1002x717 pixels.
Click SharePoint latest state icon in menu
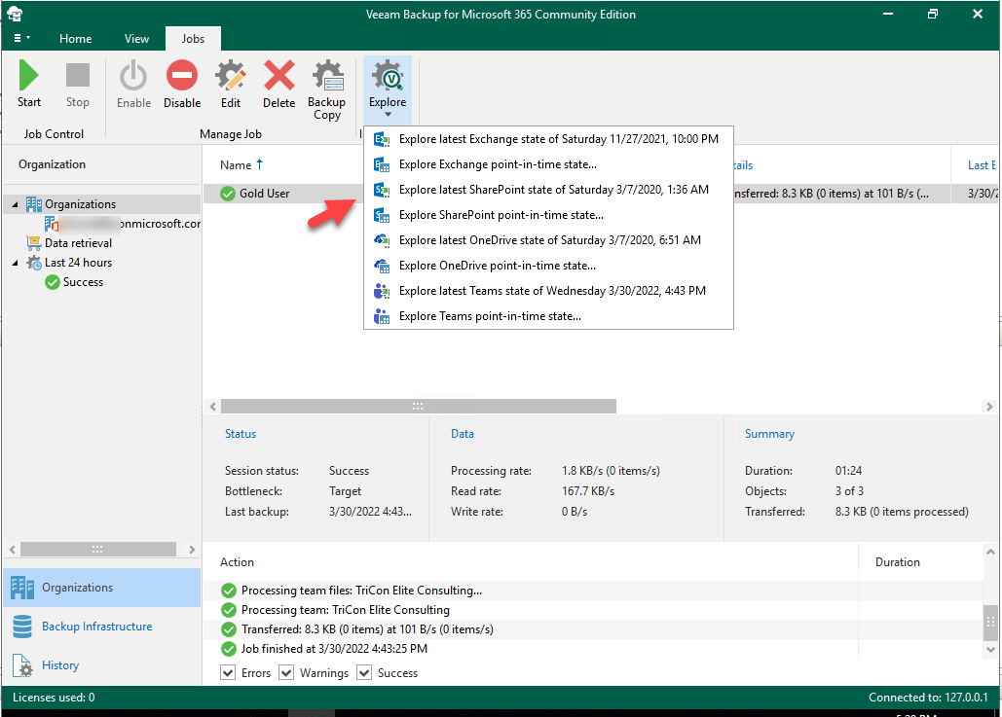(x=382, y=190)
